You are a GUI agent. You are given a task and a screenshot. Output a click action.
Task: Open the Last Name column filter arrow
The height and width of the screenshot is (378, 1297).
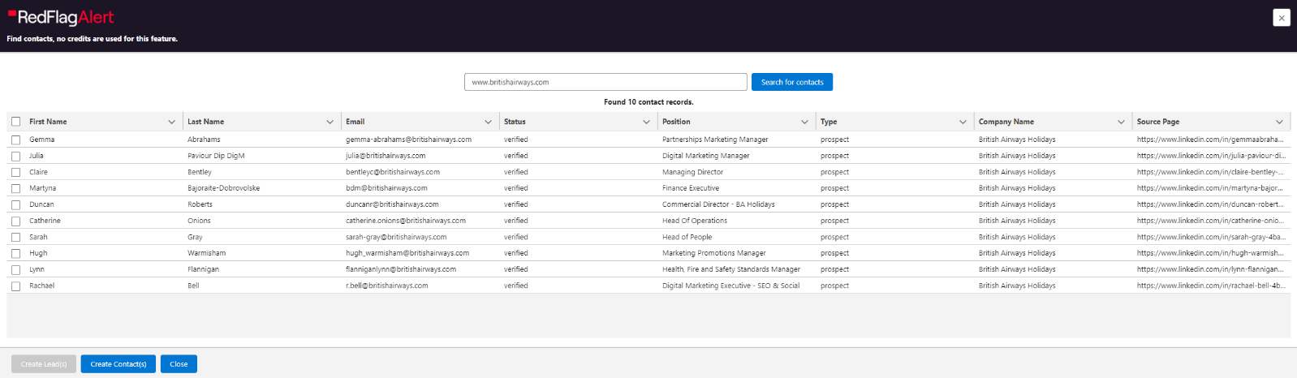click(x=330, y=122)
